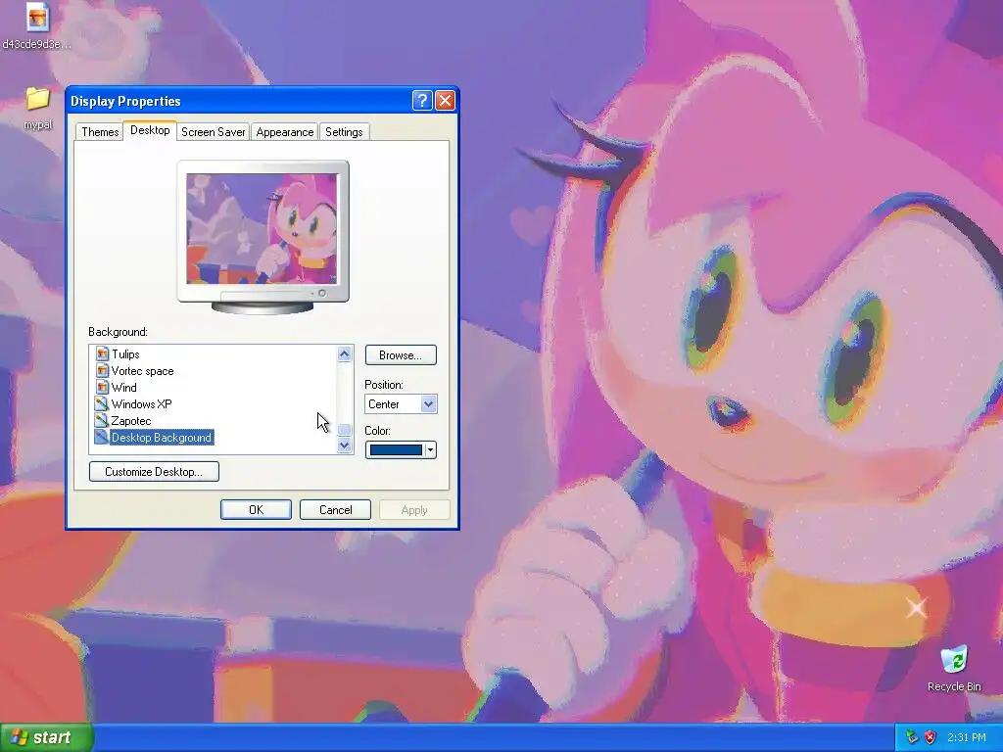Open the Screen Saver tab
1003x752 pixels.
[x=213, y=132]
